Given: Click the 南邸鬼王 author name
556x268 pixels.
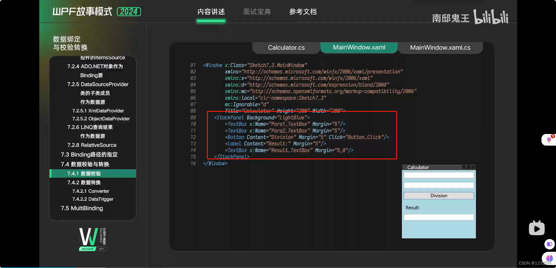Looking at the screenshot, I should click(451, 18).
